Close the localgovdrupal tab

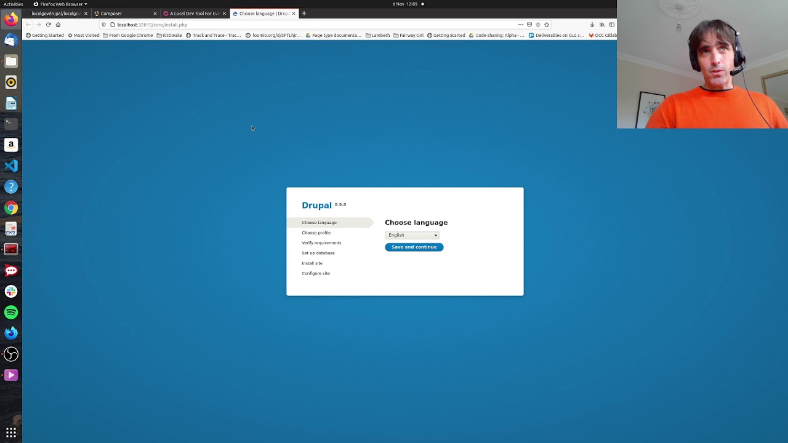(x=86, y=13)
